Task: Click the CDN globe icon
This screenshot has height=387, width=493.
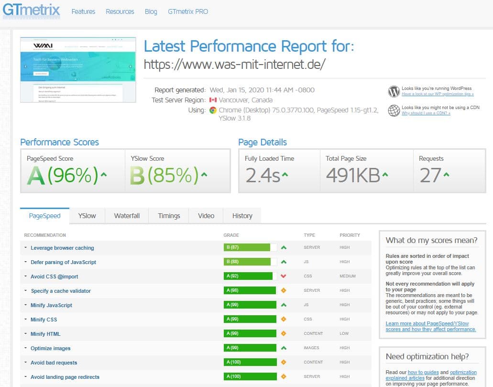Action: tap(394, 111)
